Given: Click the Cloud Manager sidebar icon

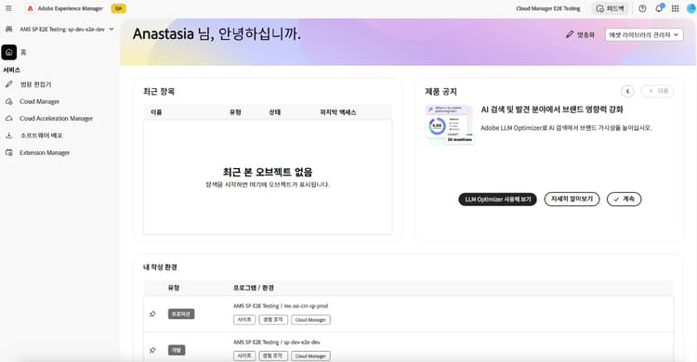Looking at the screenshot, I should tap(9, 101).
